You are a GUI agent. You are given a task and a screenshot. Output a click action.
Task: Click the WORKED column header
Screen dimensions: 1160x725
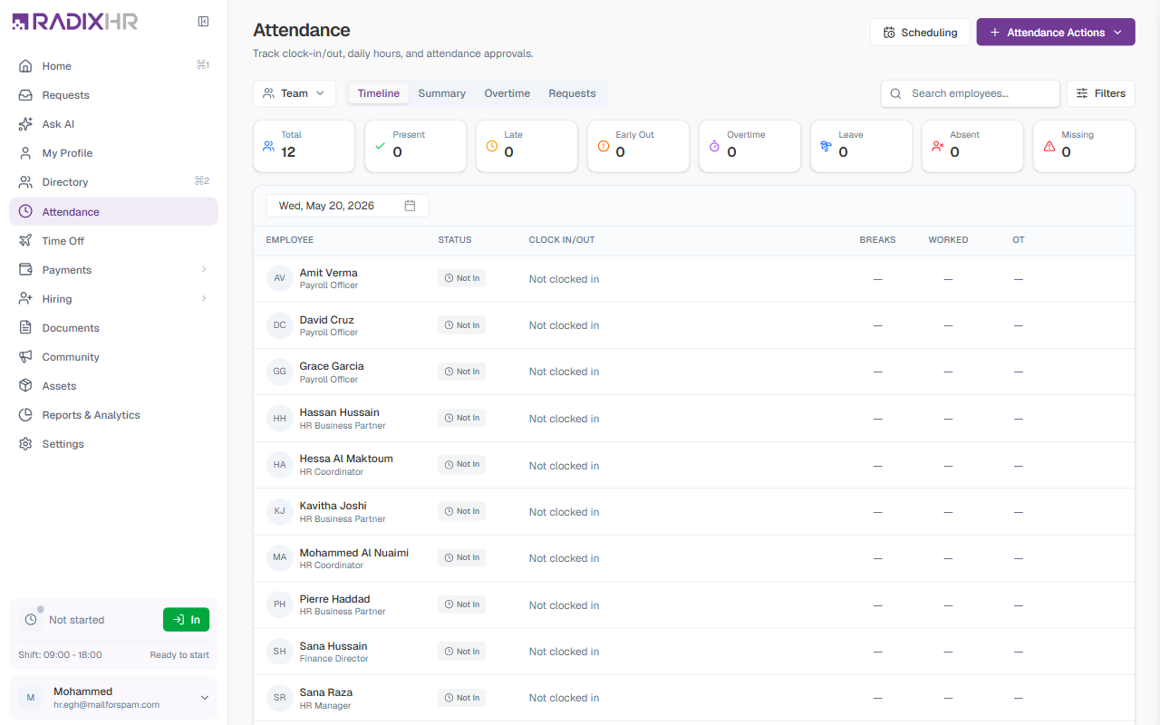coord(948,240)
